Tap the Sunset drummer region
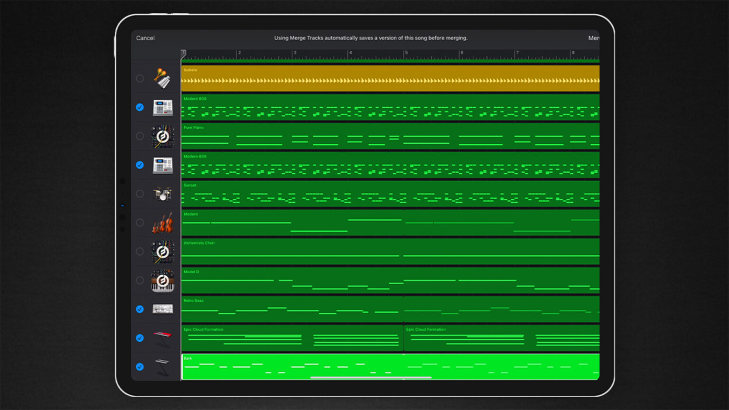The image size is (729, 410). click(x=390, y=194)
